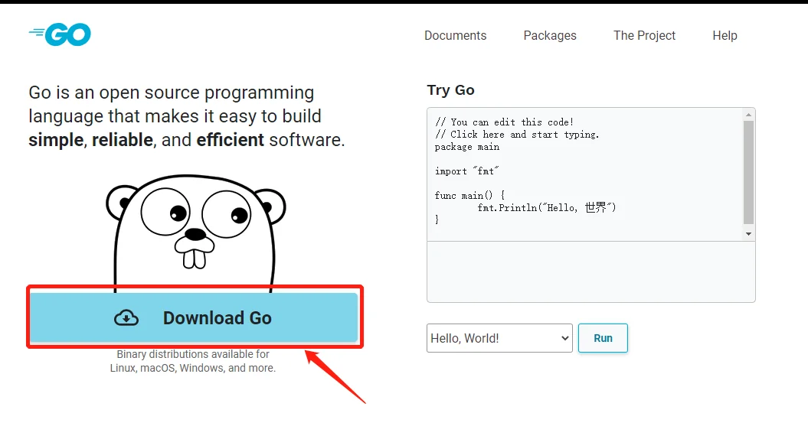Click 'Binary distributions available for' text
This screenshot has height=439, width=808.
coord(193,354)
